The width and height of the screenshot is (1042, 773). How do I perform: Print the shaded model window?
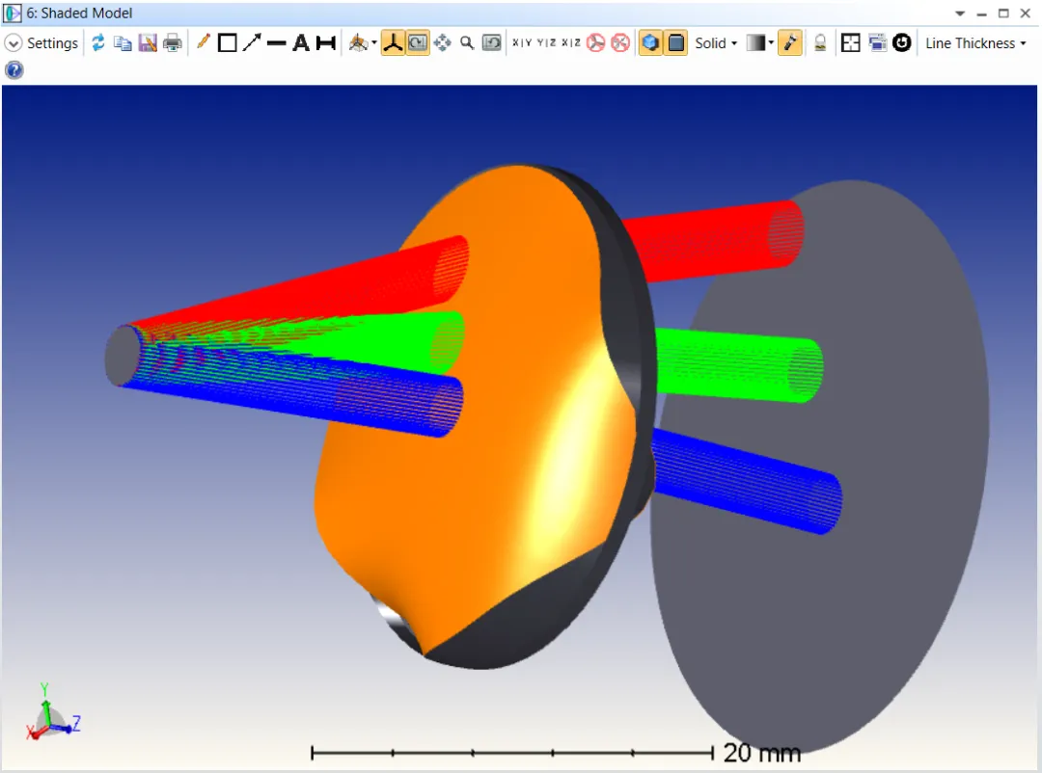[173, 43]
